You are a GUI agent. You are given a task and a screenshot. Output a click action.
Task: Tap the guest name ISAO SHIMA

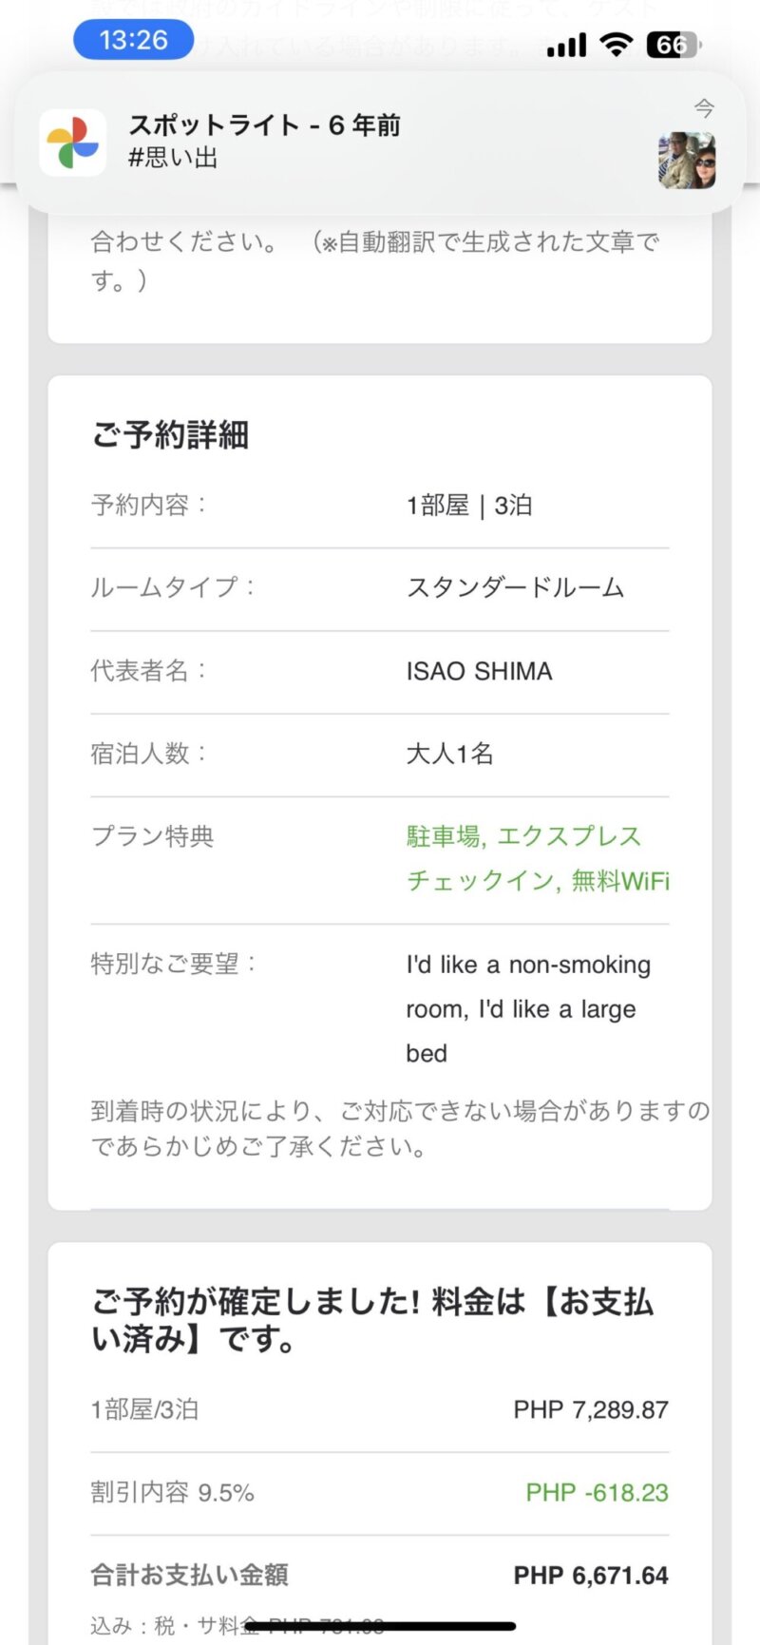479,671
